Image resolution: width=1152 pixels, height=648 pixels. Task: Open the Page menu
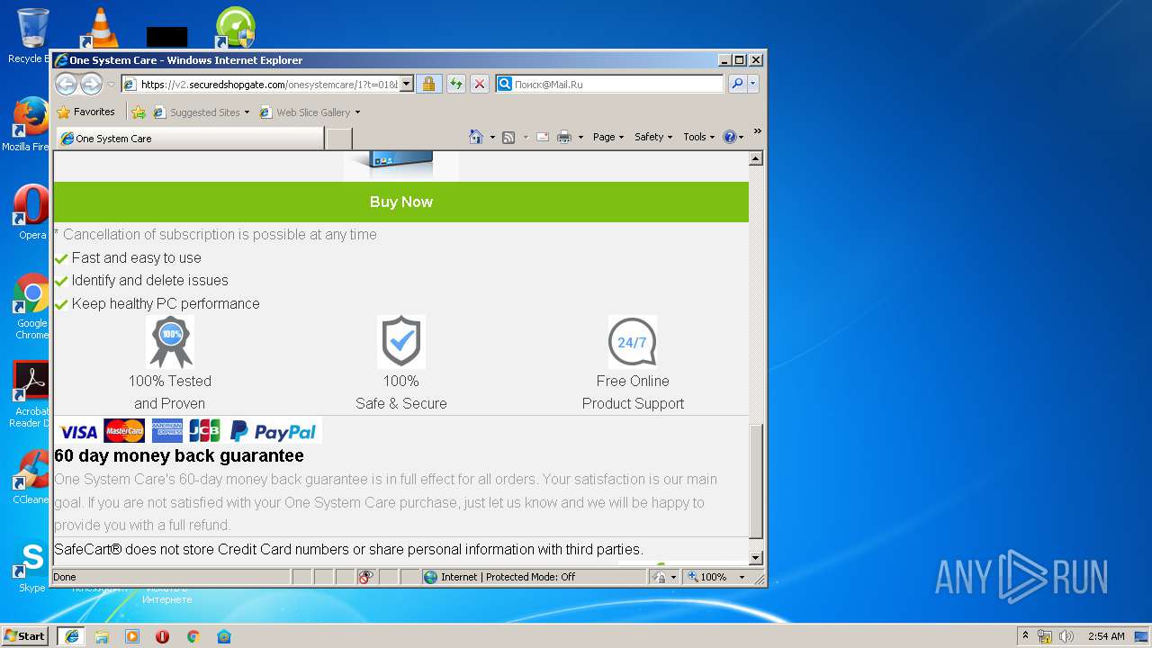tap(608, 137)
